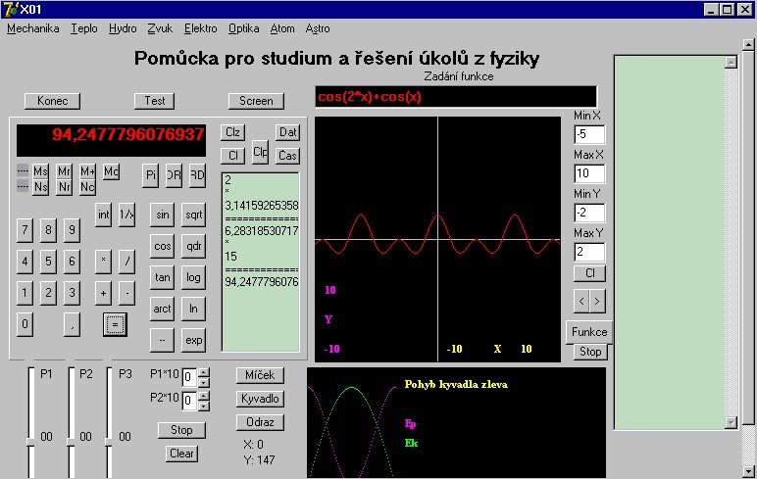Click the right arrow graph shift button
Viewport: 757px width, 479px height.
[597, 301]
